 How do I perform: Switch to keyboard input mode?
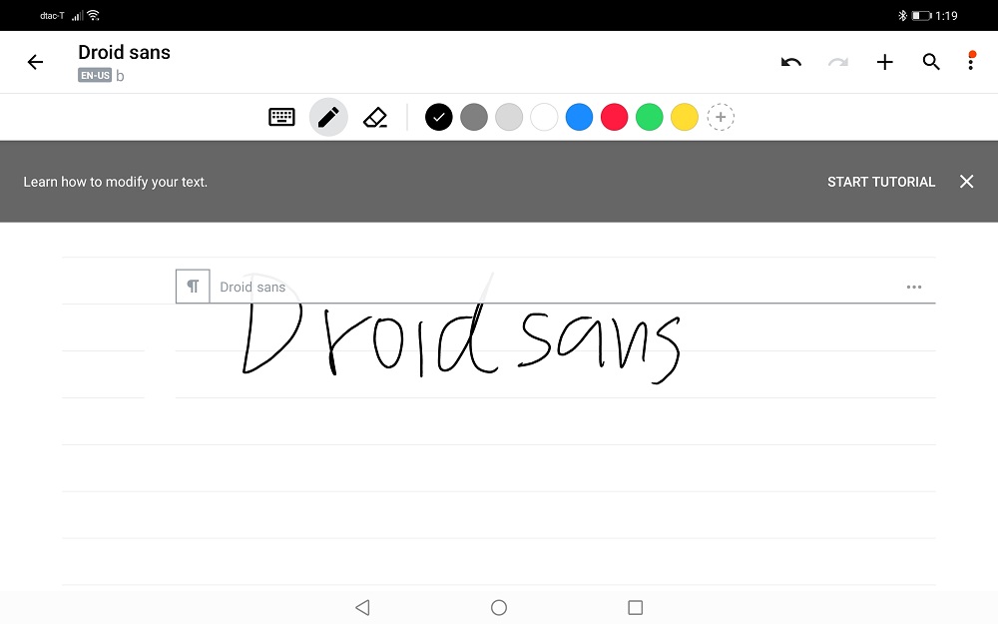(281, 117)
